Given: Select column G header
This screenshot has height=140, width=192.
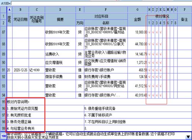Looking at the screenshot, I should click(x=137, y=10).
